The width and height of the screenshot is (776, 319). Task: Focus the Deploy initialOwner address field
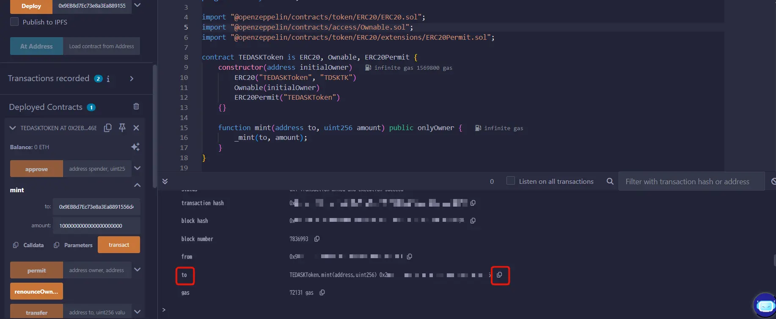[92, 6]
